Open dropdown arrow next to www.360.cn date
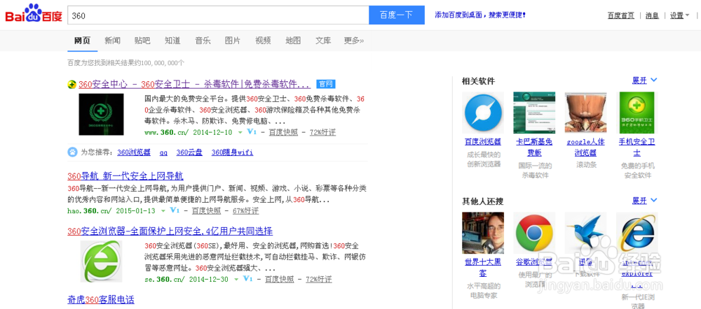Screen dimensions: 701x309 [x=240, y=132]
